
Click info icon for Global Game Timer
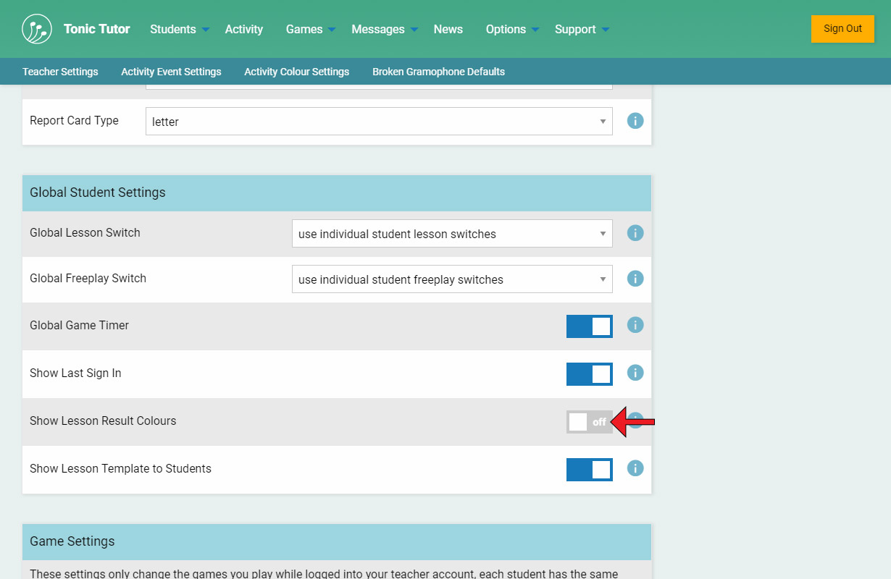(635, 325)
